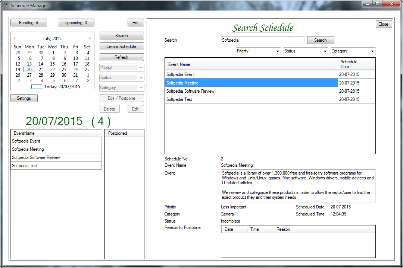This screenshot has width=403, height=268.
Task: Click the Refresh button
Action: coord(122,57)
